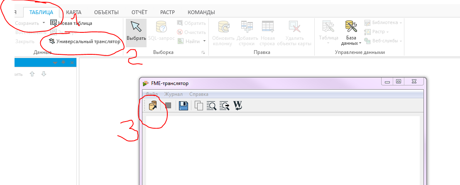Open the РАСТР ribbon tab
The image size is (460, 185).
(167, 12)
